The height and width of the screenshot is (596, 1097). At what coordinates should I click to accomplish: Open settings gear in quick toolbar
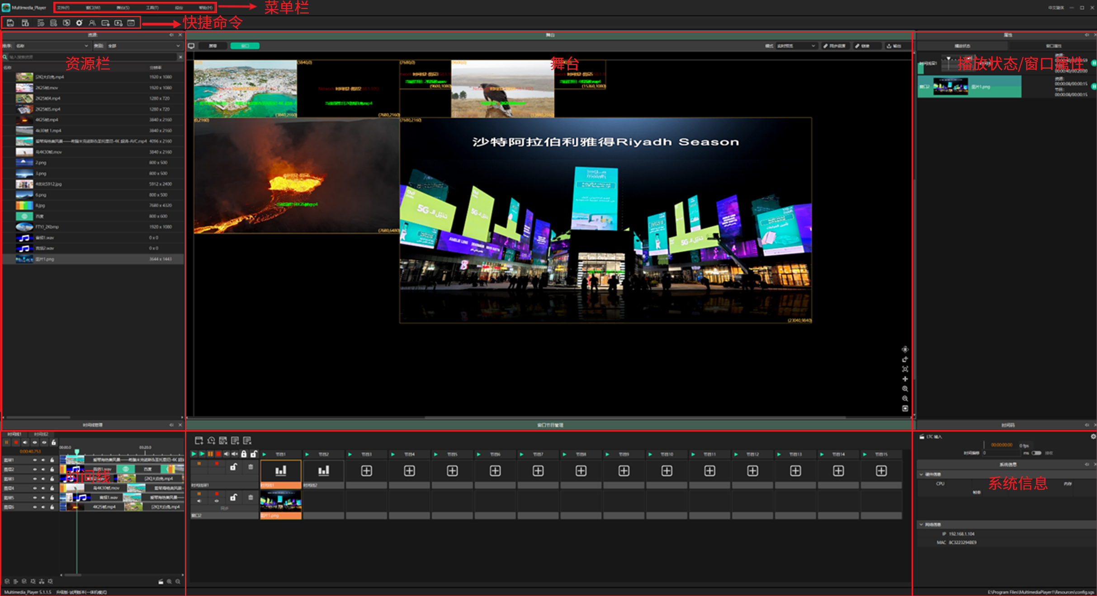(x=79, y=23)
